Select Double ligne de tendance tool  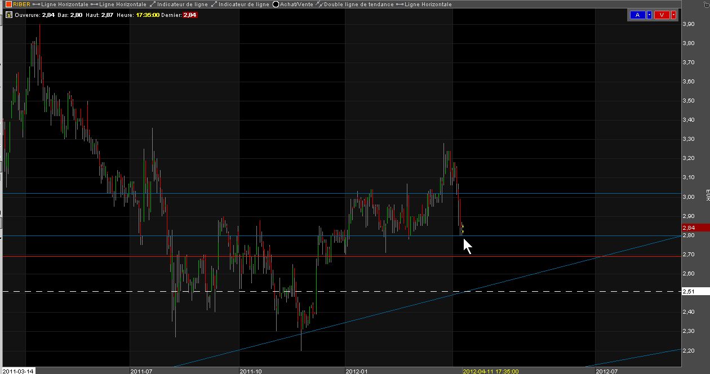point(355,4)
